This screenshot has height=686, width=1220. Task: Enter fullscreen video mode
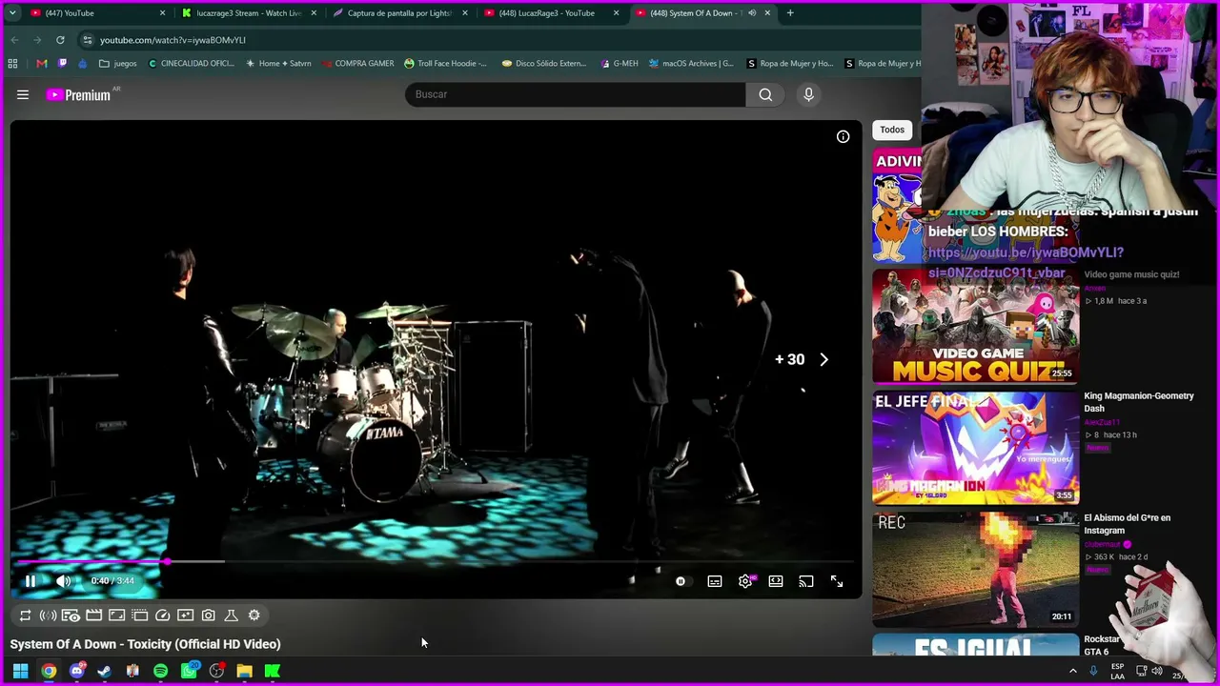click(837, 581)
